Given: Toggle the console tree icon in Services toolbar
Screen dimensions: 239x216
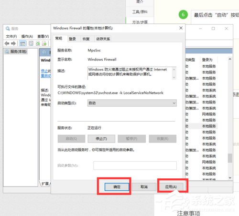Looking at the screenshot, I should click(22, 43).
